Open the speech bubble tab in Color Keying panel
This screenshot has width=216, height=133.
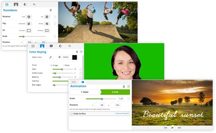51,46
